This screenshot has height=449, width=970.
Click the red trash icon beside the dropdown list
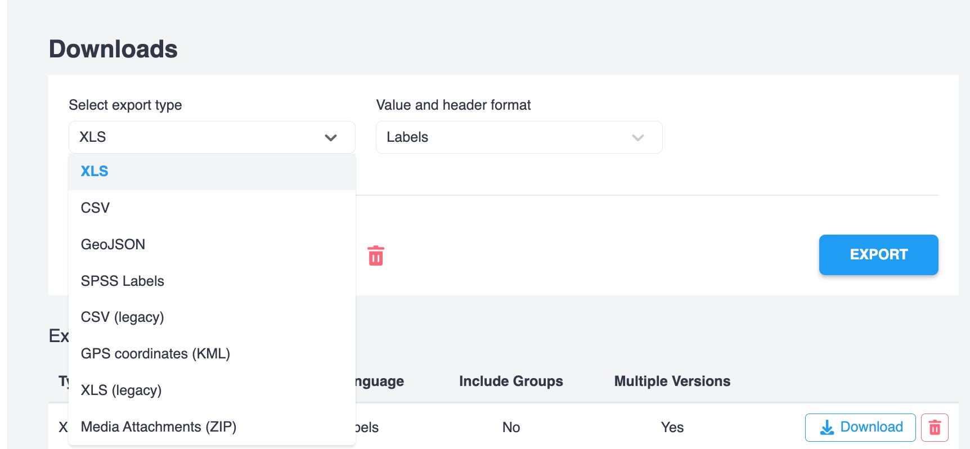(x=376, y=255)
